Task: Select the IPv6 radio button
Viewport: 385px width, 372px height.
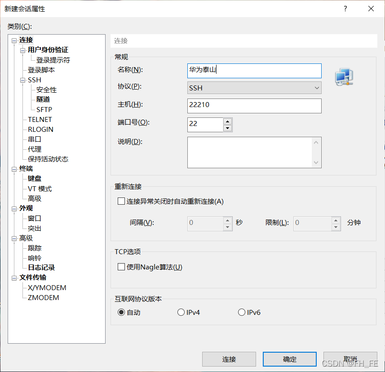Action: 242,312
